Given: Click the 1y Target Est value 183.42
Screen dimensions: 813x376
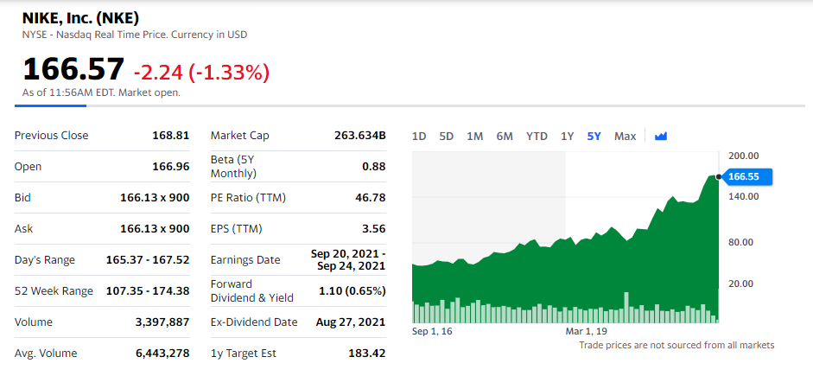Looking at the screenshot, I should pyautogui.click(x=367, y=354).
